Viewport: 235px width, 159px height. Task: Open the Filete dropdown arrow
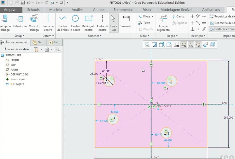click(x=153, y=17)
